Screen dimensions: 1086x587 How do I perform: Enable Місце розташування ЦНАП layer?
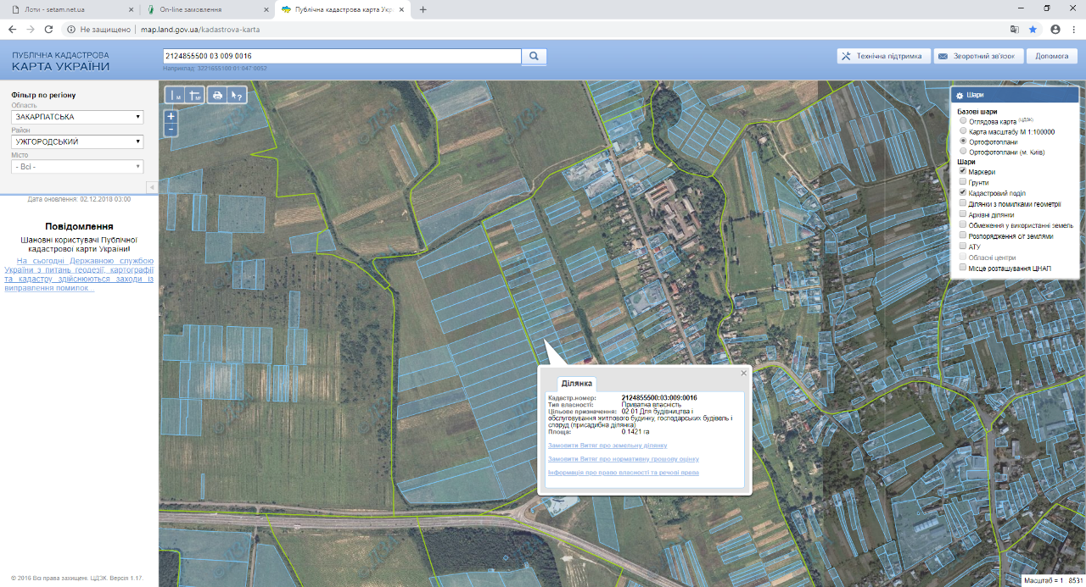(962, 268)
